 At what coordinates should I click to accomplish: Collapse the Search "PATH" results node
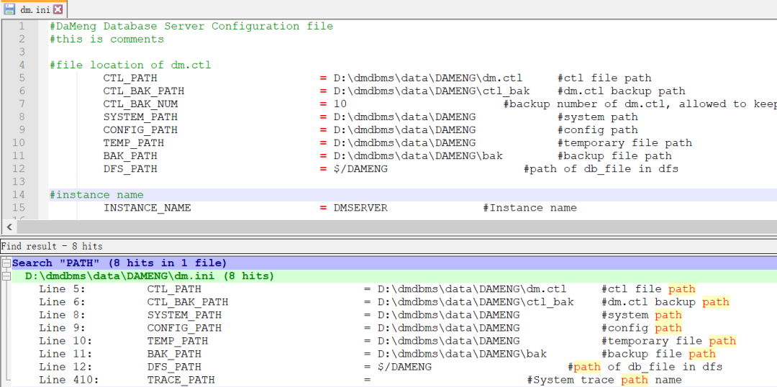[6, 263]
